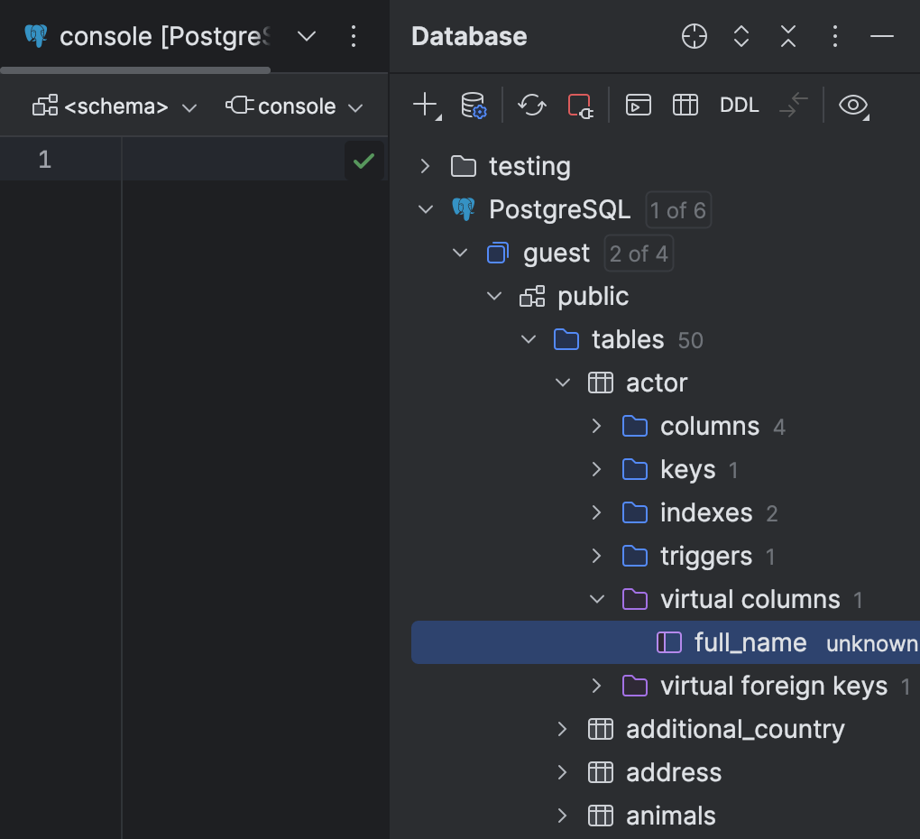The width and height of the screenshot is (920, 839).
Task: Generate DDL for the selected object
Action: click(x=739, y=105)
